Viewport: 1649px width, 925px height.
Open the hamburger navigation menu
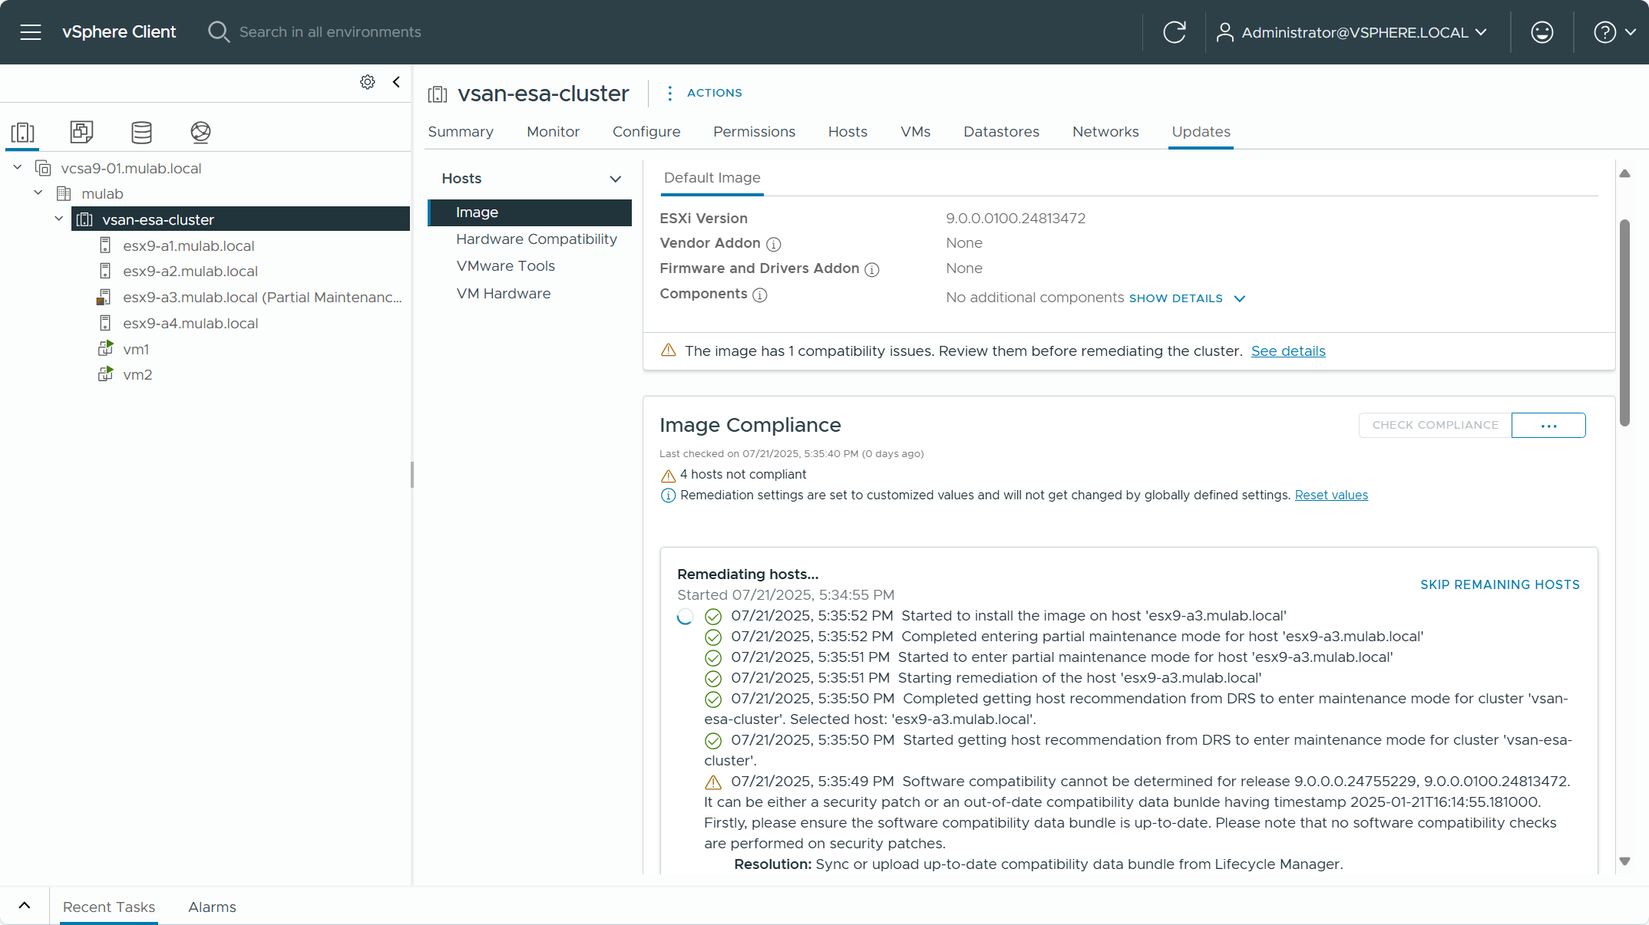coord(31,32)
